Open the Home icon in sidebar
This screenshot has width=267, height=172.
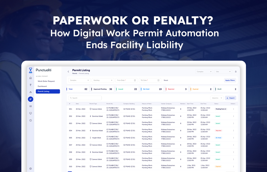31,78
